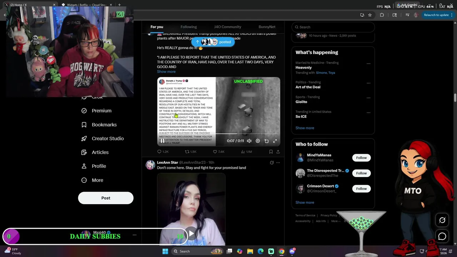Open options for Heavenly trend
Screen dimensions: 457x257
coord(368,64)
